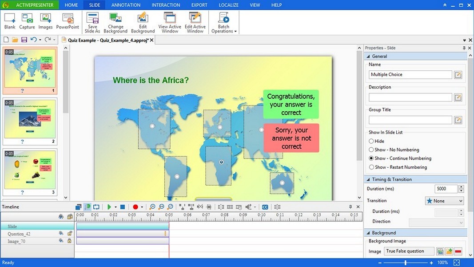Play the timeline preview
The width and height of the screenshot is (474, 267).
point(109,207)
